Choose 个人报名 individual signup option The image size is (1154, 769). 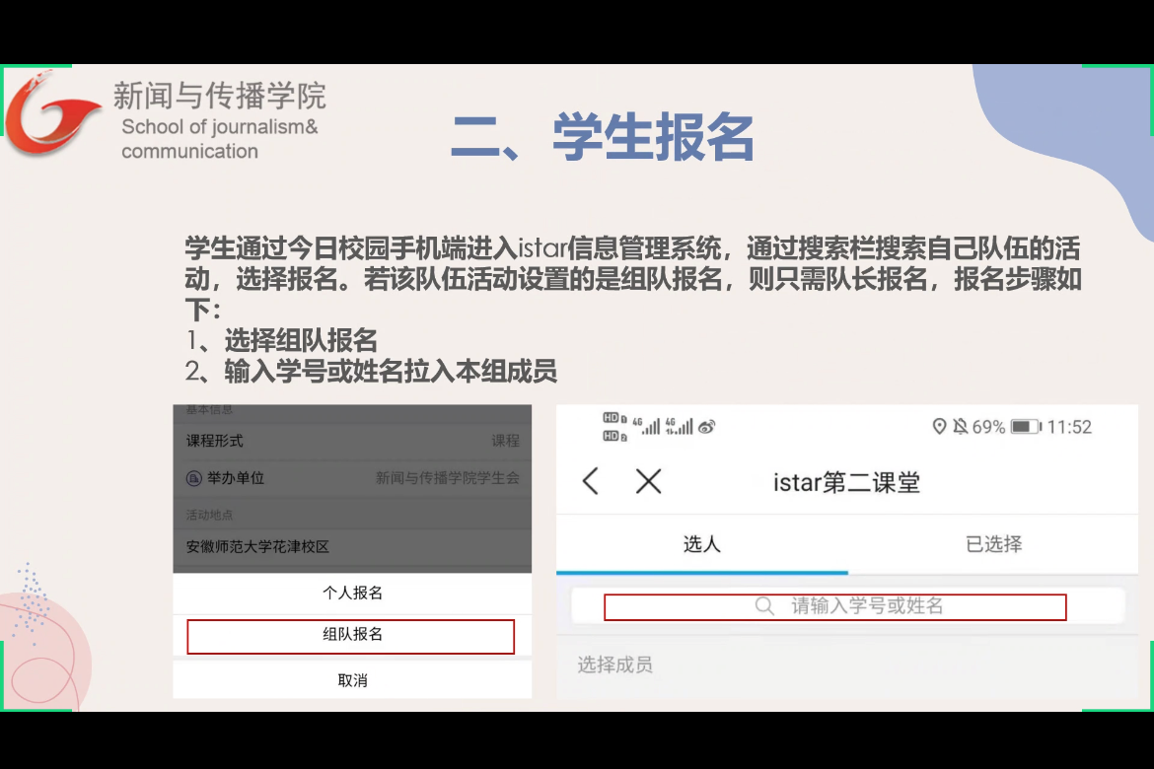pos(352,593)
